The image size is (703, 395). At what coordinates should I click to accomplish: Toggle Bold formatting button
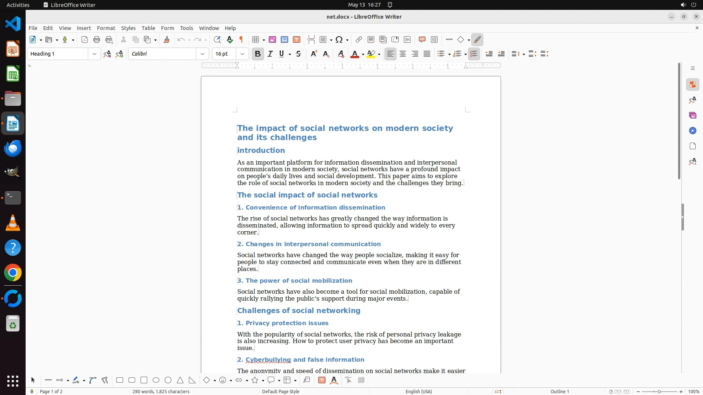[x=258, y=54]
